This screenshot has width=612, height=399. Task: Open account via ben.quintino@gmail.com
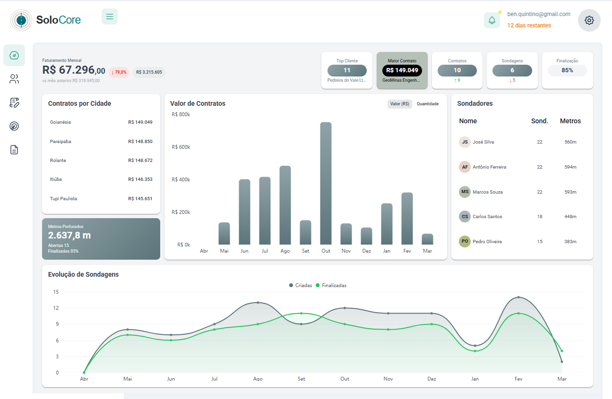point(538,14)
